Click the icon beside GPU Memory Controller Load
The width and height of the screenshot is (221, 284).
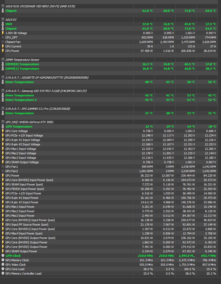3,274
